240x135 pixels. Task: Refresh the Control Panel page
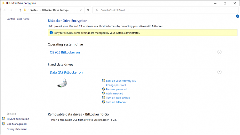(88, 10)
